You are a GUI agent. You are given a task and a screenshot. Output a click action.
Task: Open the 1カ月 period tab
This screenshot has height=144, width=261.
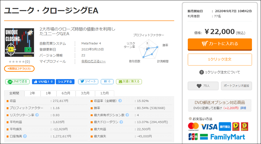coord(104,93)
